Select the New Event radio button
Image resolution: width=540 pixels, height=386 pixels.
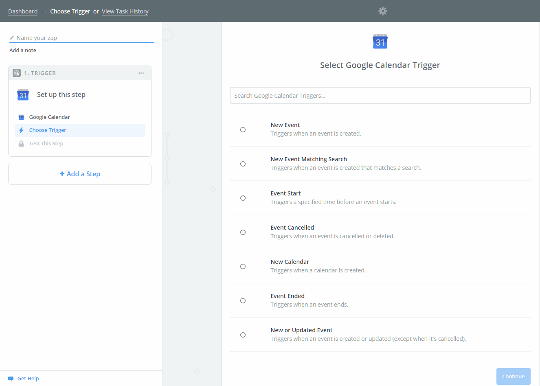(x=243, y=129)
